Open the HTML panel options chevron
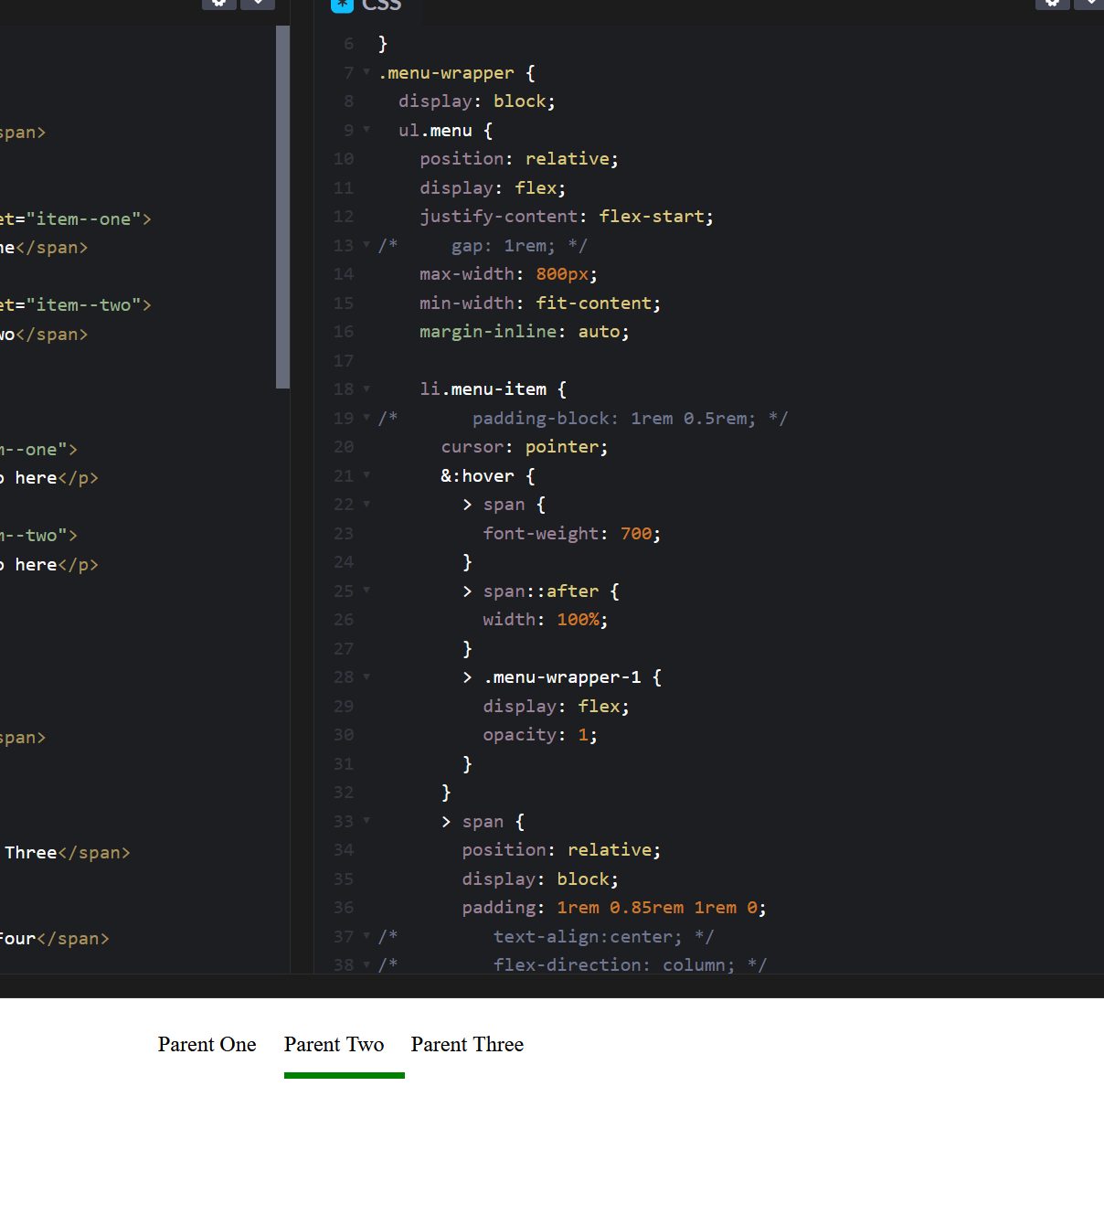 (x=258, y=5)
